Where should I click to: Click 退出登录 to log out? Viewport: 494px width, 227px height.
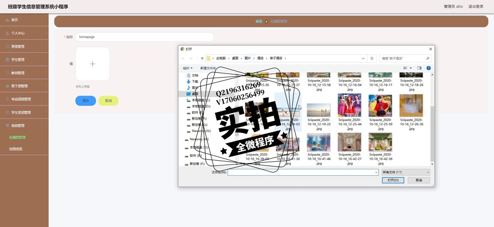(475, 7)
